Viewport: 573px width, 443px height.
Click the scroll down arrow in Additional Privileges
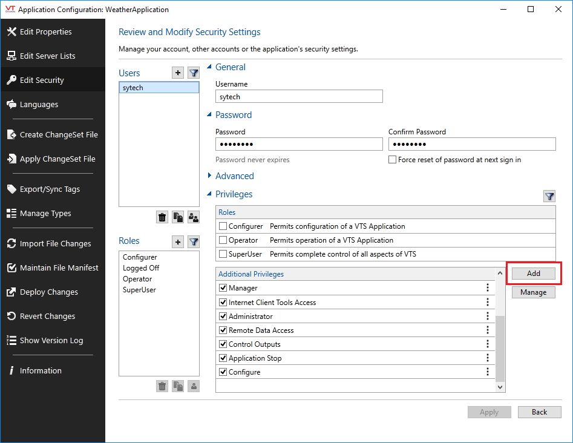click(500, 387)
